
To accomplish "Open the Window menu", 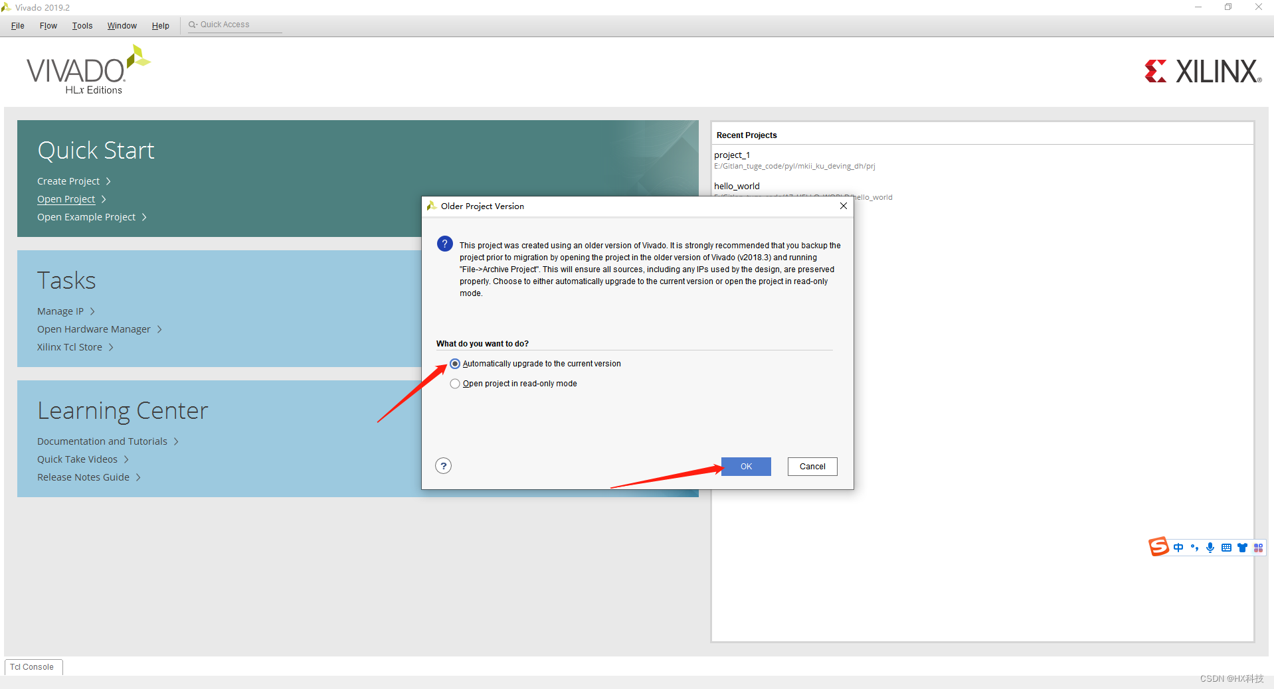I will click(x=122, y=26).
